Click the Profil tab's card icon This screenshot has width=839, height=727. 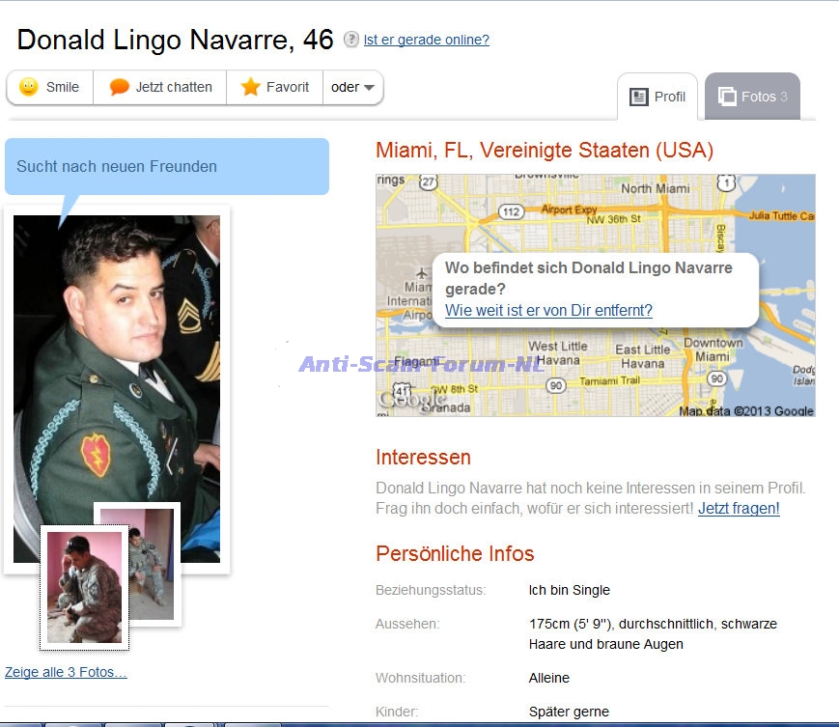point(638,97)
